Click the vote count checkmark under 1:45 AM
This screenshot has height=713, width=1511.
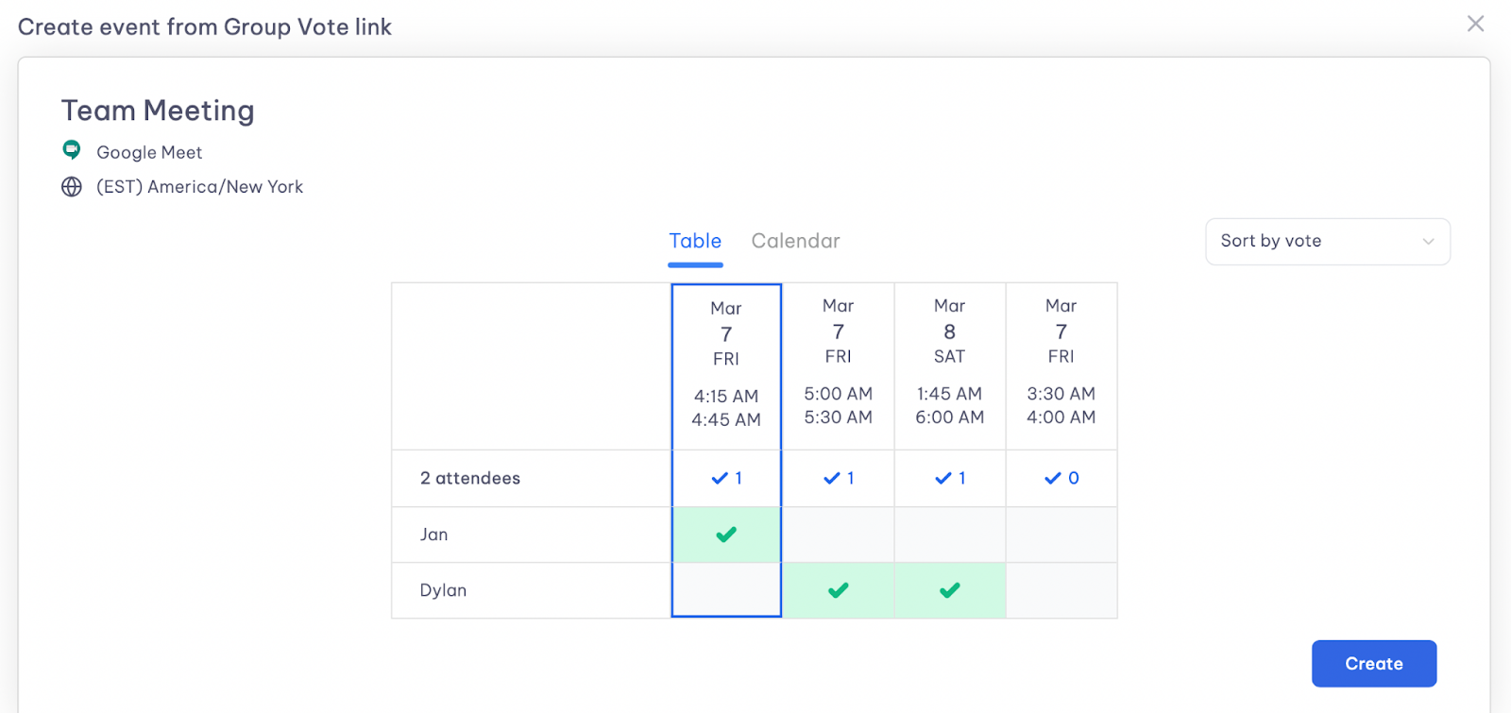pyautogui.click(x=942, y=479)
